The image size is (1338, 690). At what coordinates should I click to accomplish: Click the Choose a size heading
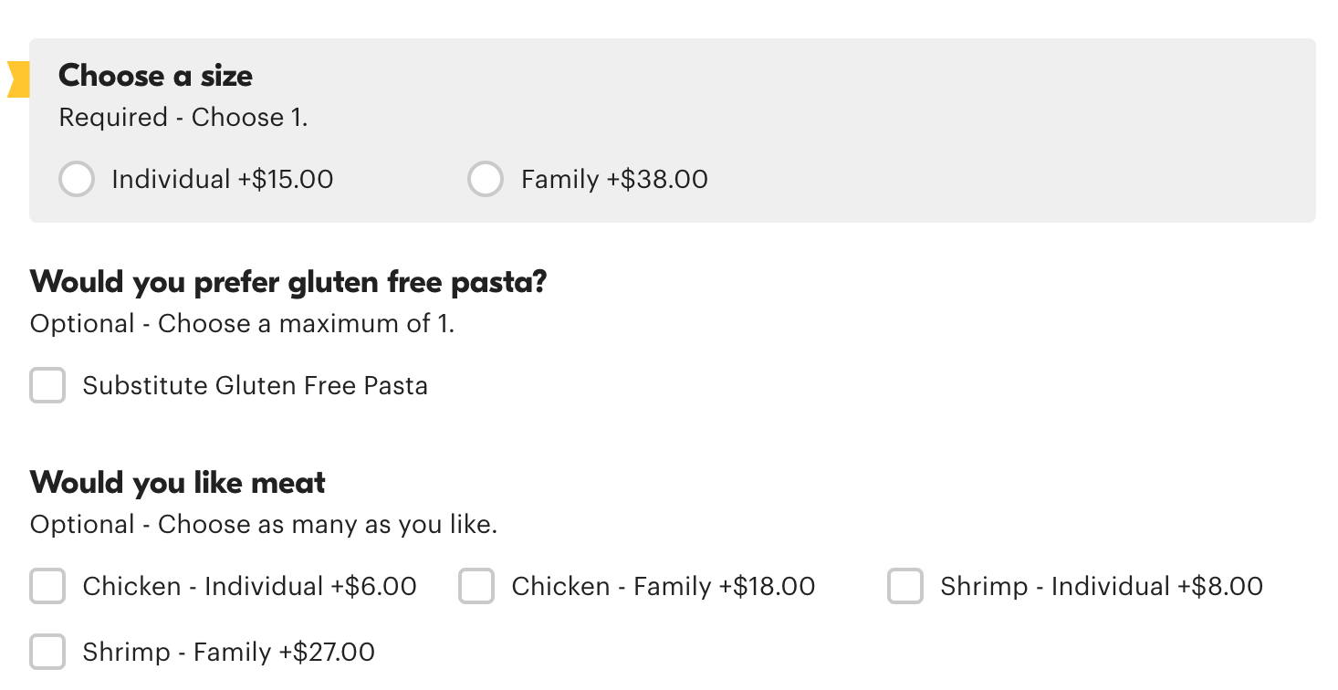(x=155, y=77)
